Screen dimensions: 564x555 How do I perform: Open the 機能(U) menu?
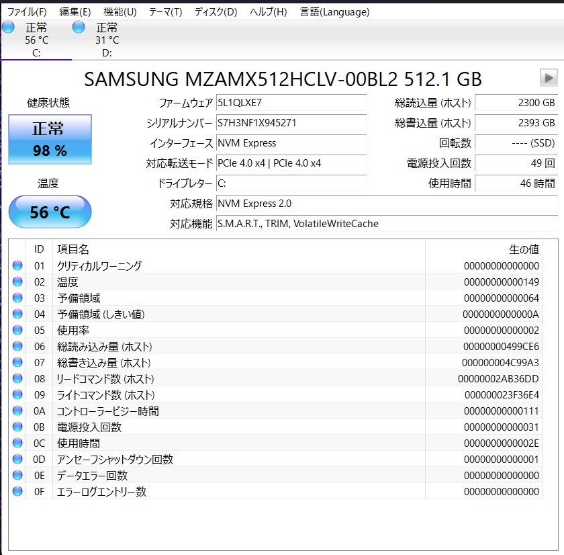click(x=120, y=12)
